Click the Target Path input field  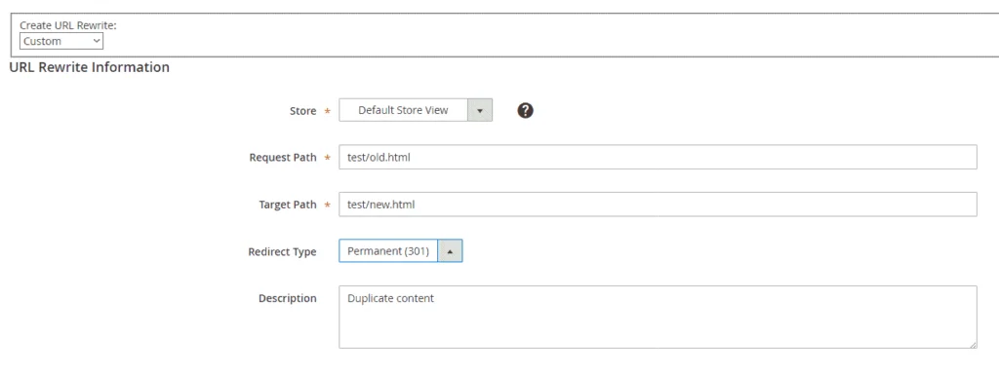[x=658, y=205]
